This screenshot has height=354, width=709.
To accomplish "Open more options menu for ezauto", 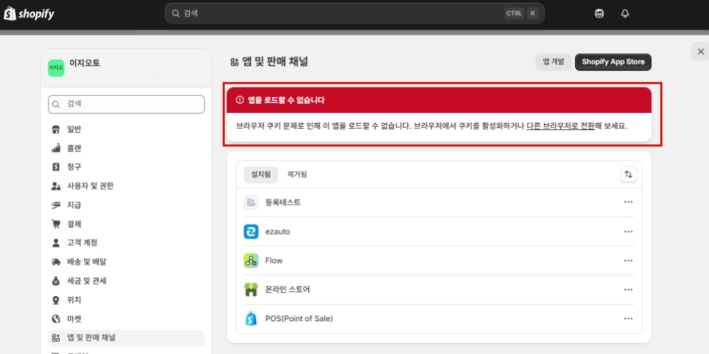I will [628, 232].
